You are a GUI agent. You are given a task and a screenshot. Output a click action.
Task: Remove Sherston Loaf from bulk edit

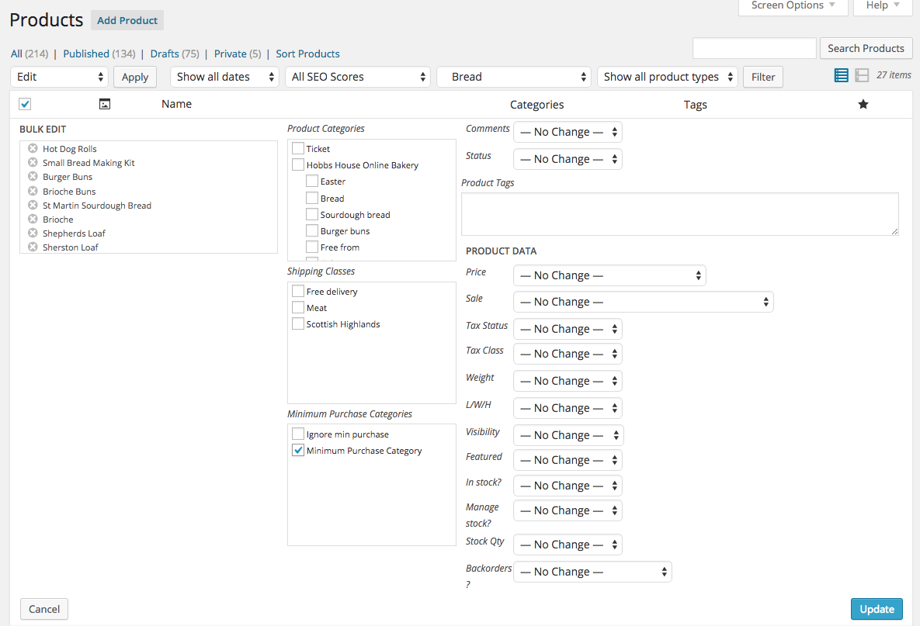click(33, 247)
